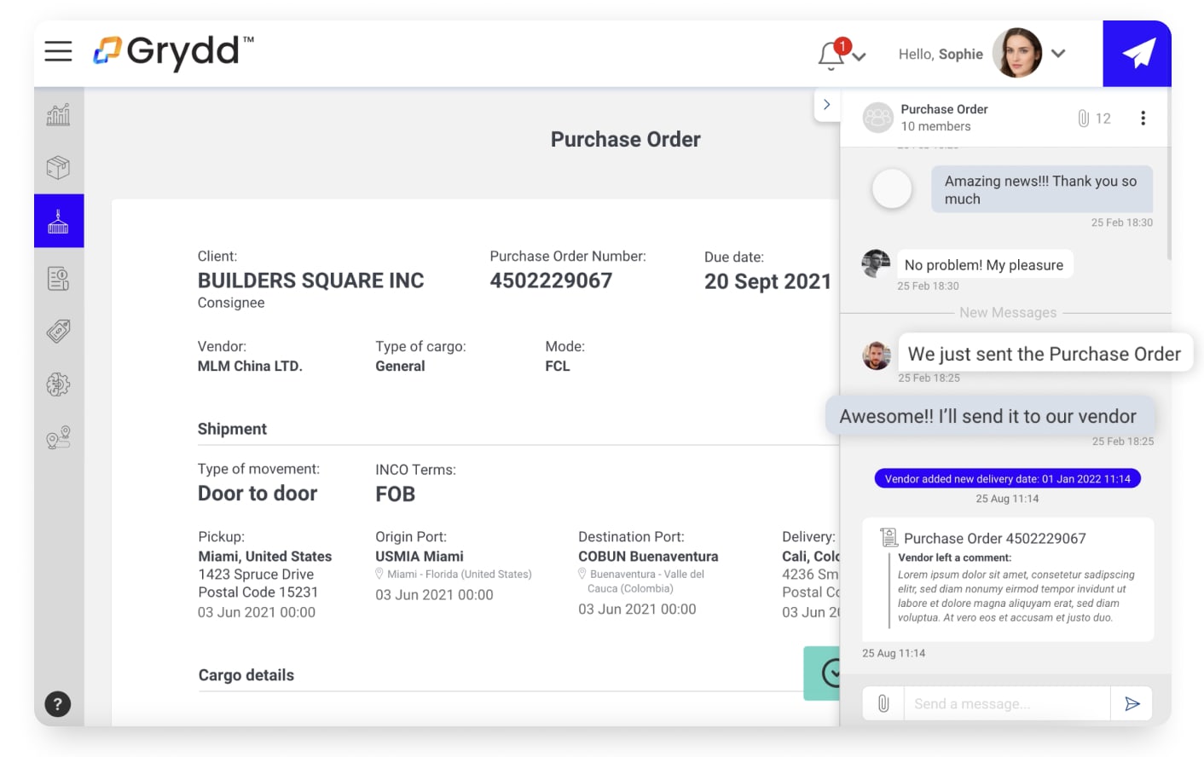Open the package box sidebar icon

click(x=58, y=167)
